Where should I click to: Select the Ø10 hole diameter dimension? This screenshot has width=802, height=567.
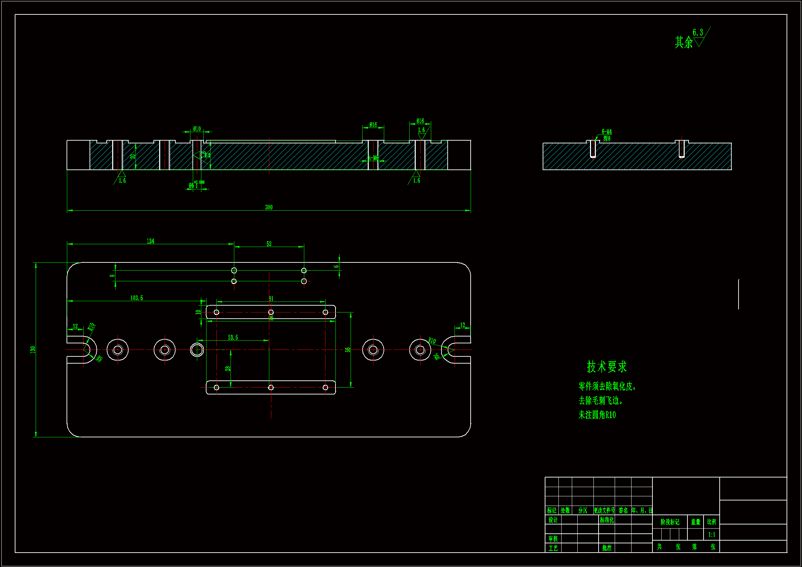click(197, 129)
